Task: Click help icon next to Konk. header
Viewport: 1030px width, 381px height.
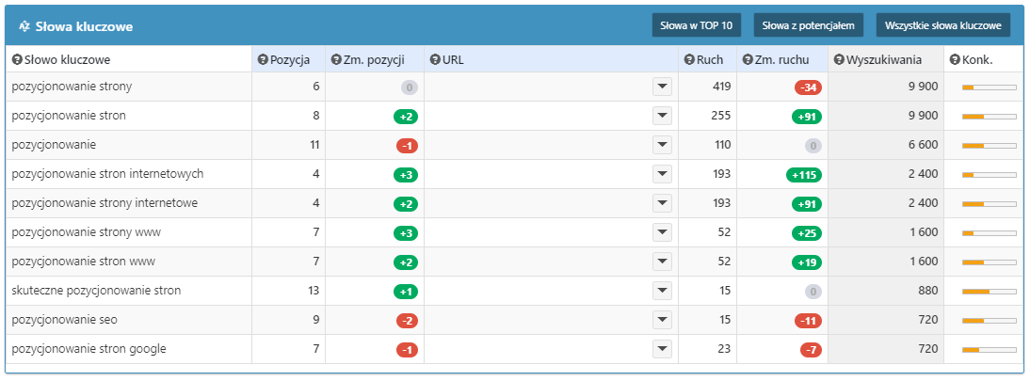Action: 955,60
